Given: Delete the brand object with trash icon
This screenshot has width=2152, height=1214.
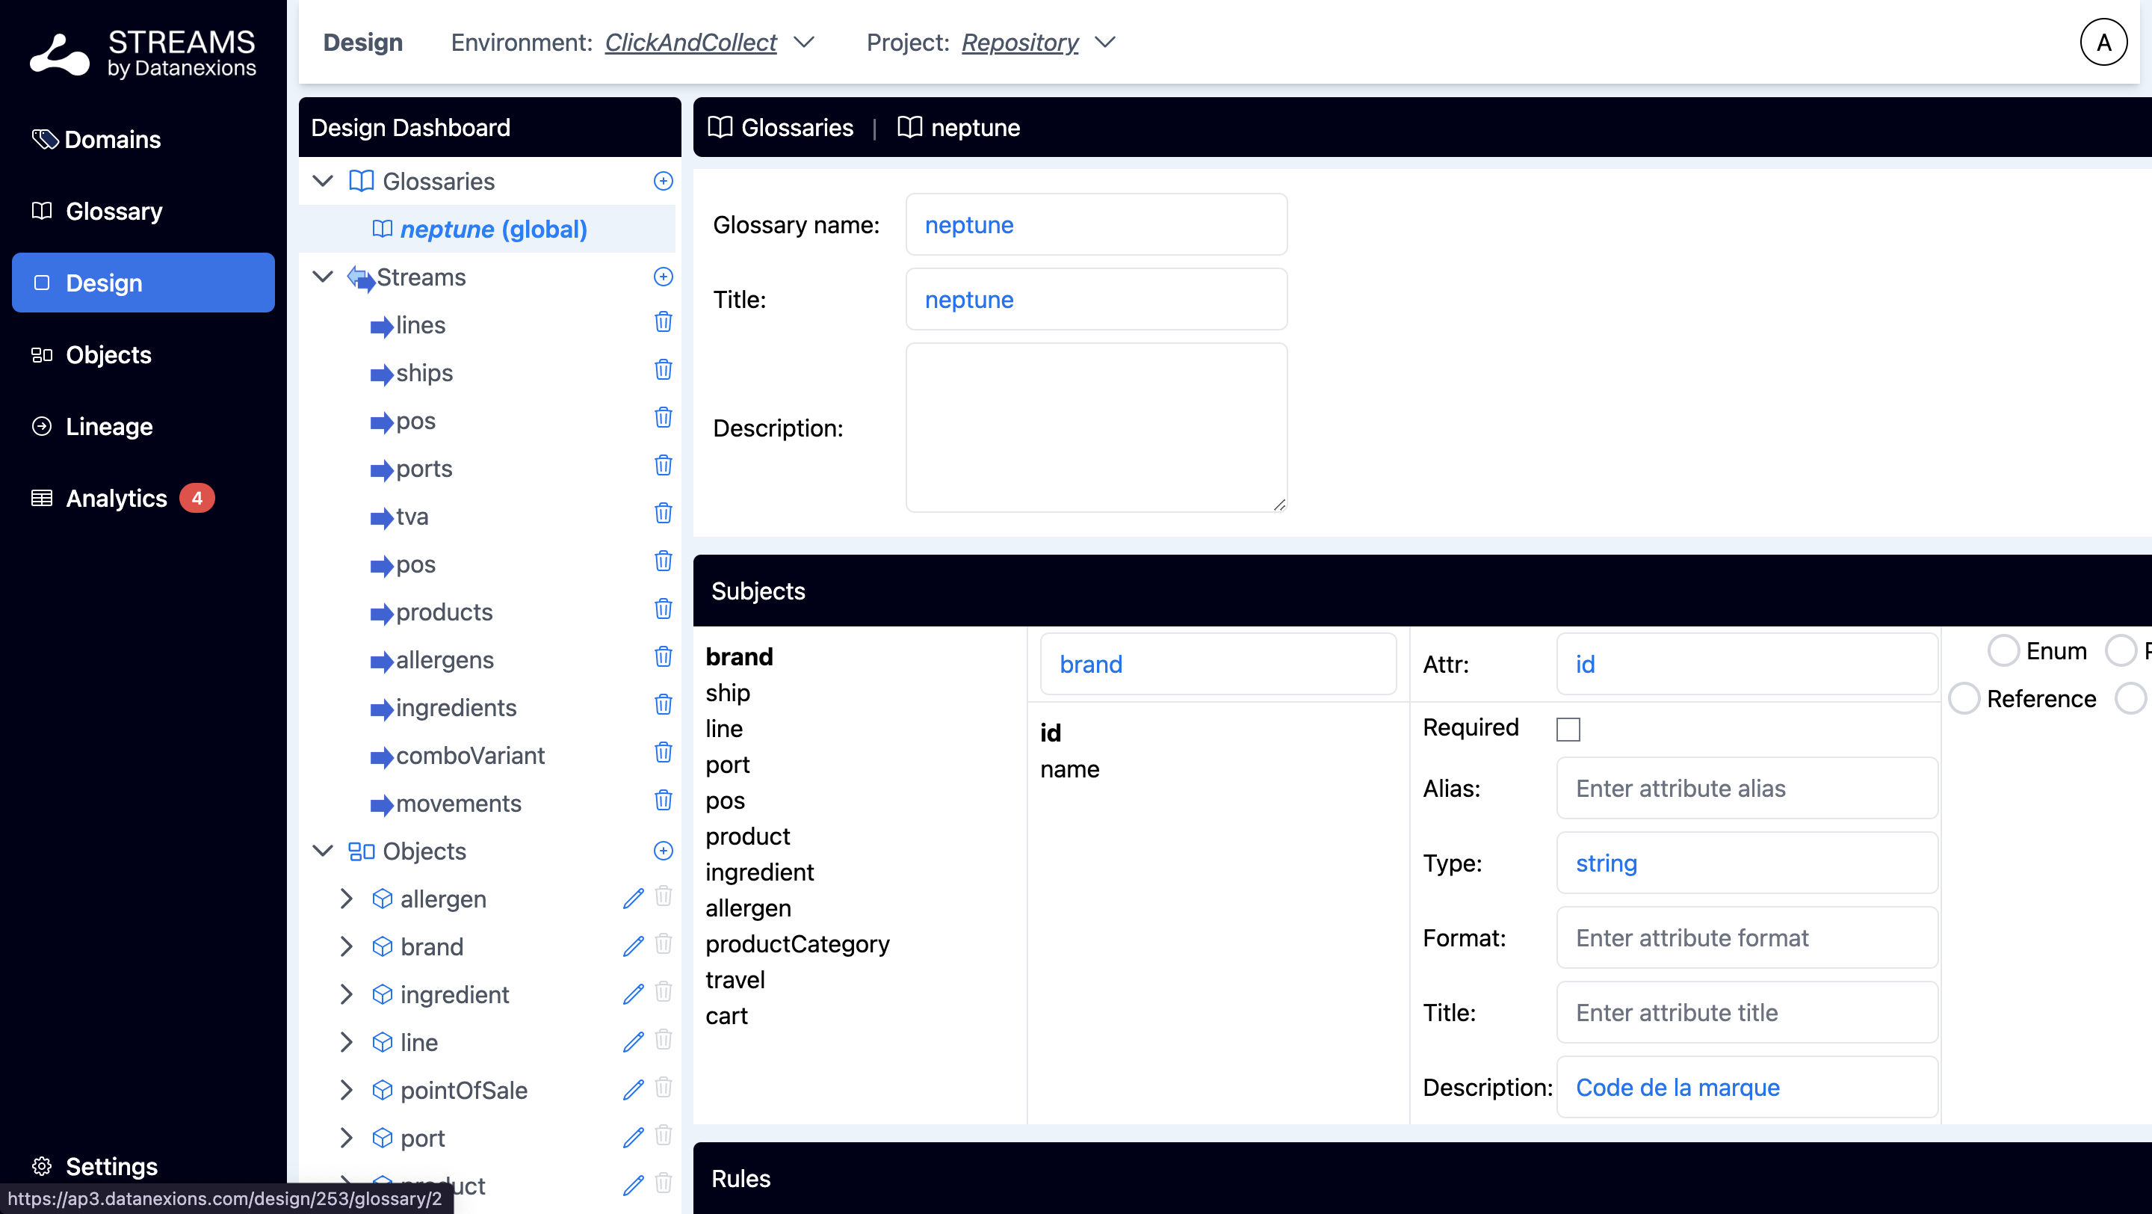Looking at the screenshot, I should click(663, 944).
